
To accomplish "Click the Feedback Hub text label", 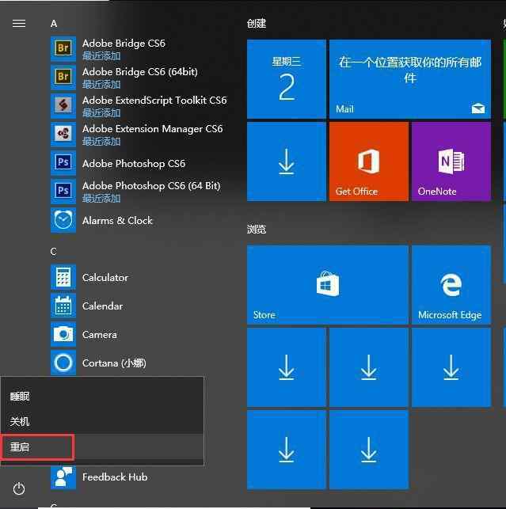I will [115, 477].
